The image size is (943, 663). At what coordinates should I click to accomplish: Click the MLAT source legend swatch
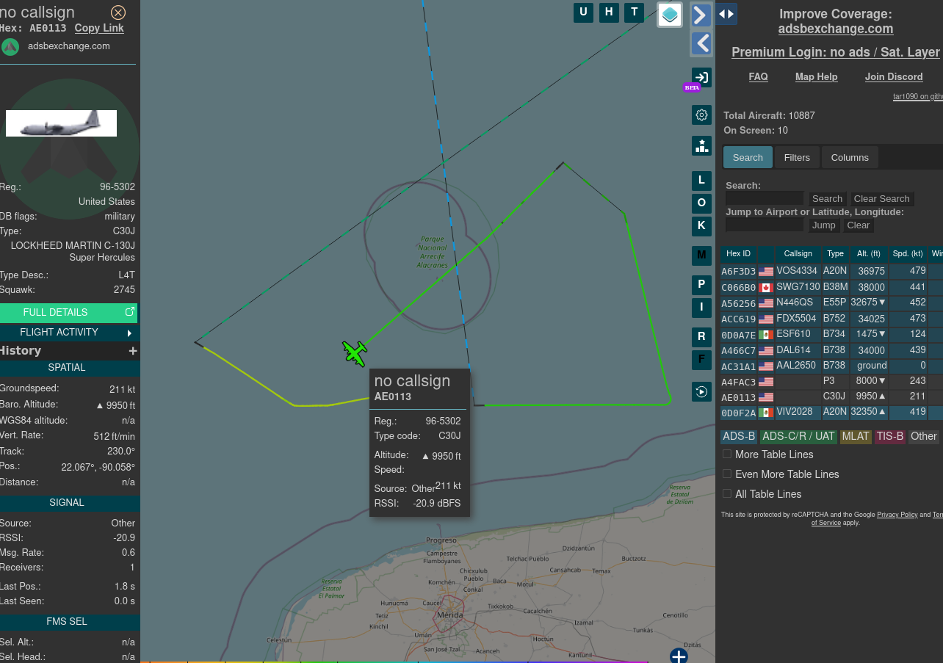[x=856, y=436]
